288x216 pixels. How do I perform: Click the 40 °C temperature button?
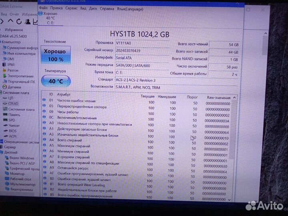[55, 81]
